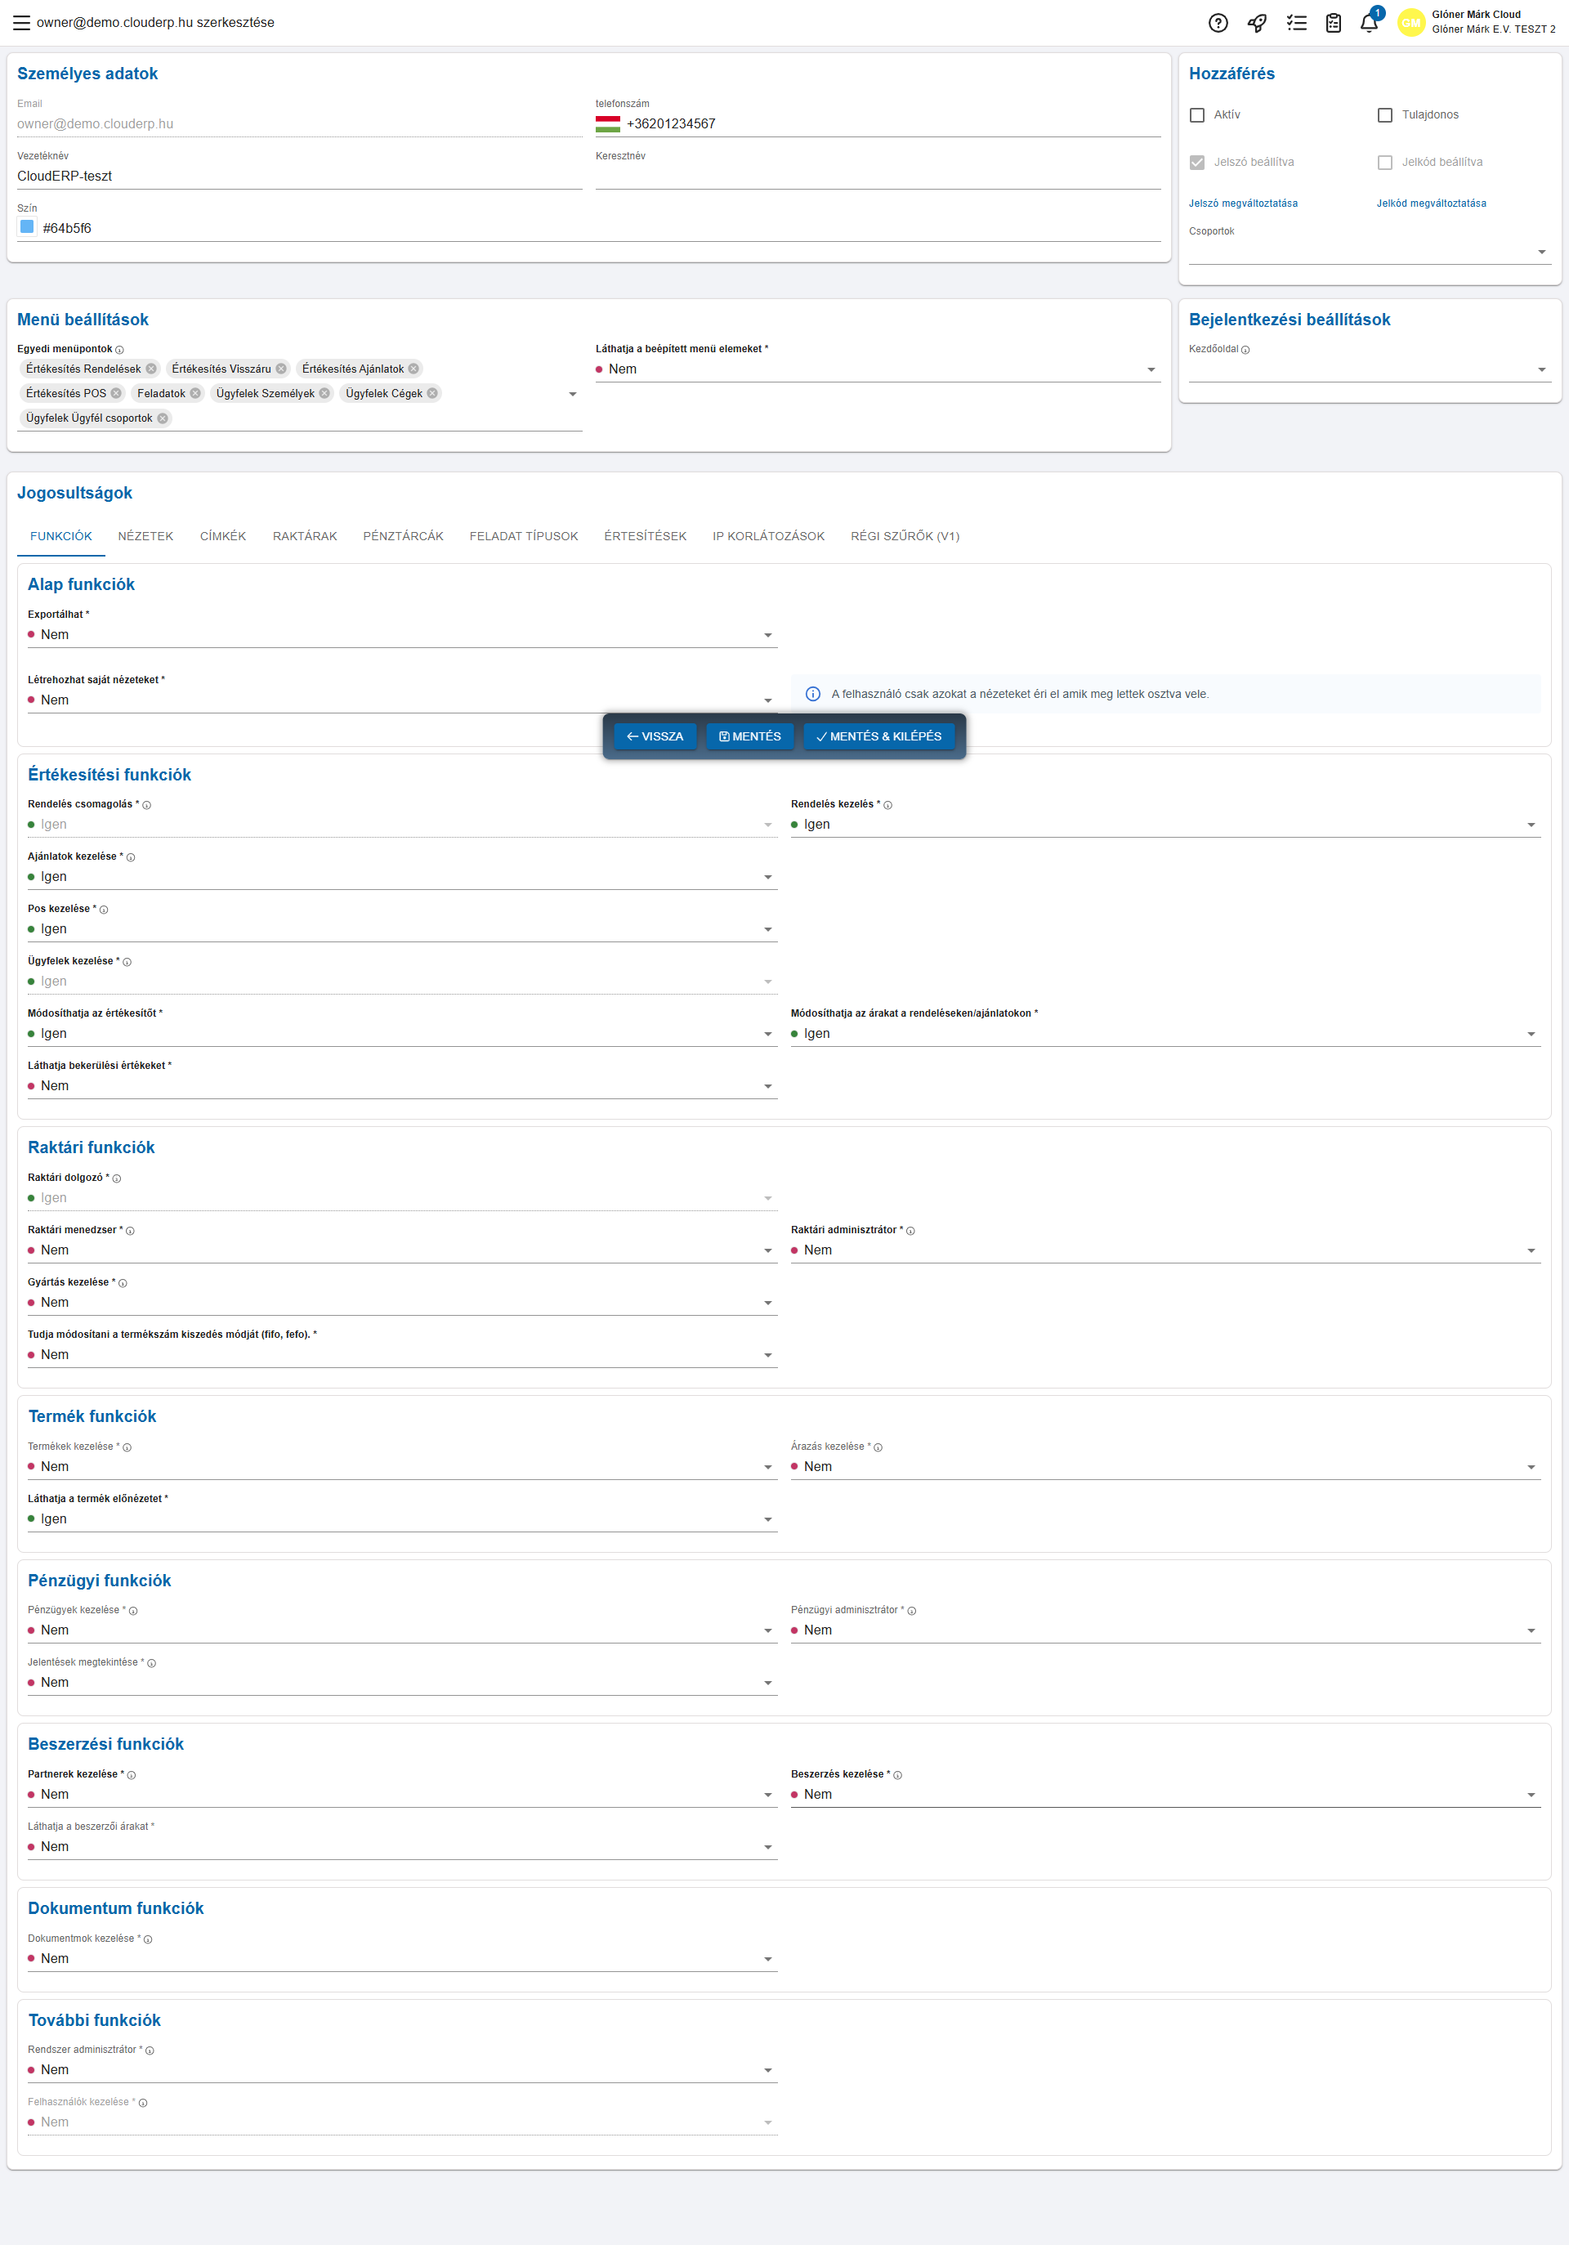
Task: Check the Tulajdonos checkbox
Action: (1384, 115)
